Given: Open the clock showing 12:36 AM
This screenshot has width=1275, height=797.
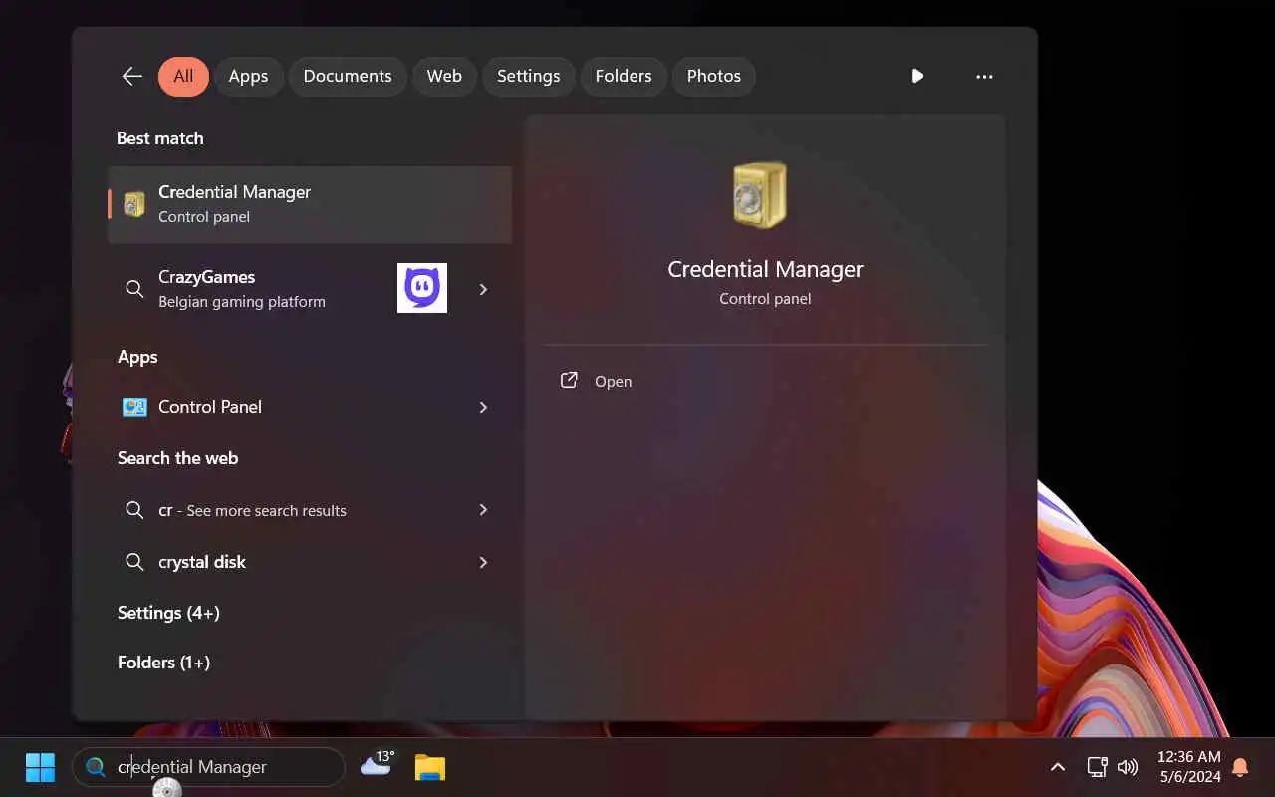Looking at the screenshot, I should [1189, 767].
